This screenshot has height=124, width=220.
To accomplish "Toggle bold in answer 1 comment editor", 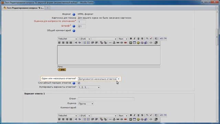I will click(131, 115).
